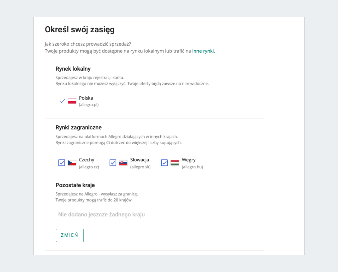Click the Czechy label text
Viewport: 338px width, 272px height.
point(87,160)
